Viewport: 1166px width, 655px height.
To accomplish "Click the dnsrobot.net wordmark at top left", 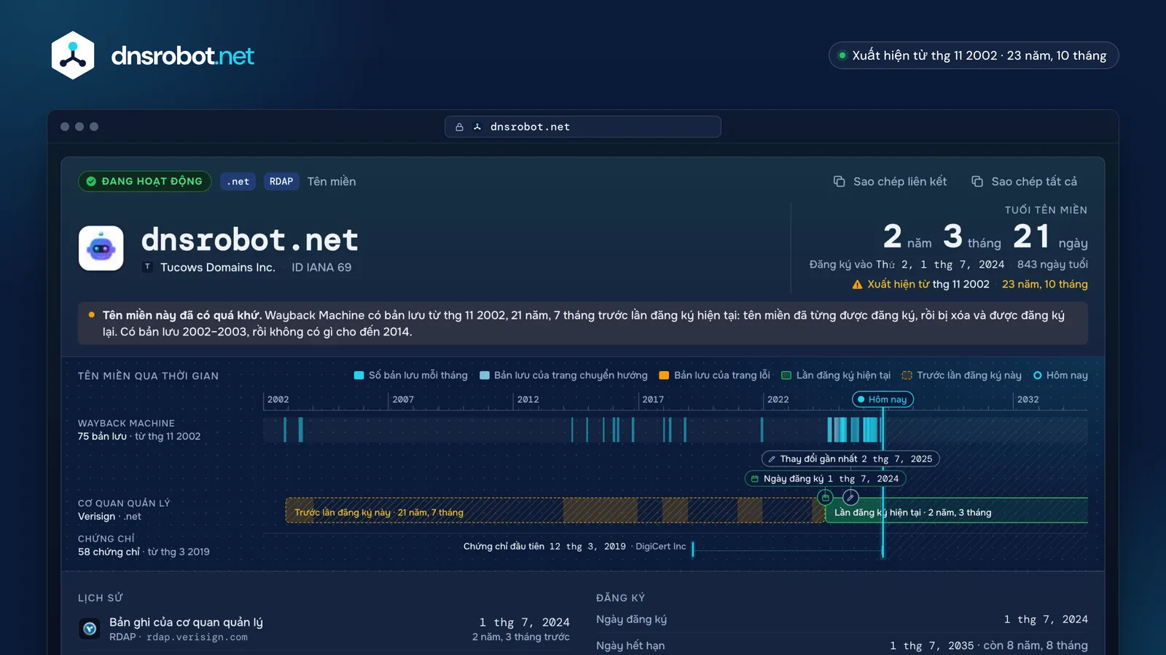I will pos(182,55).
